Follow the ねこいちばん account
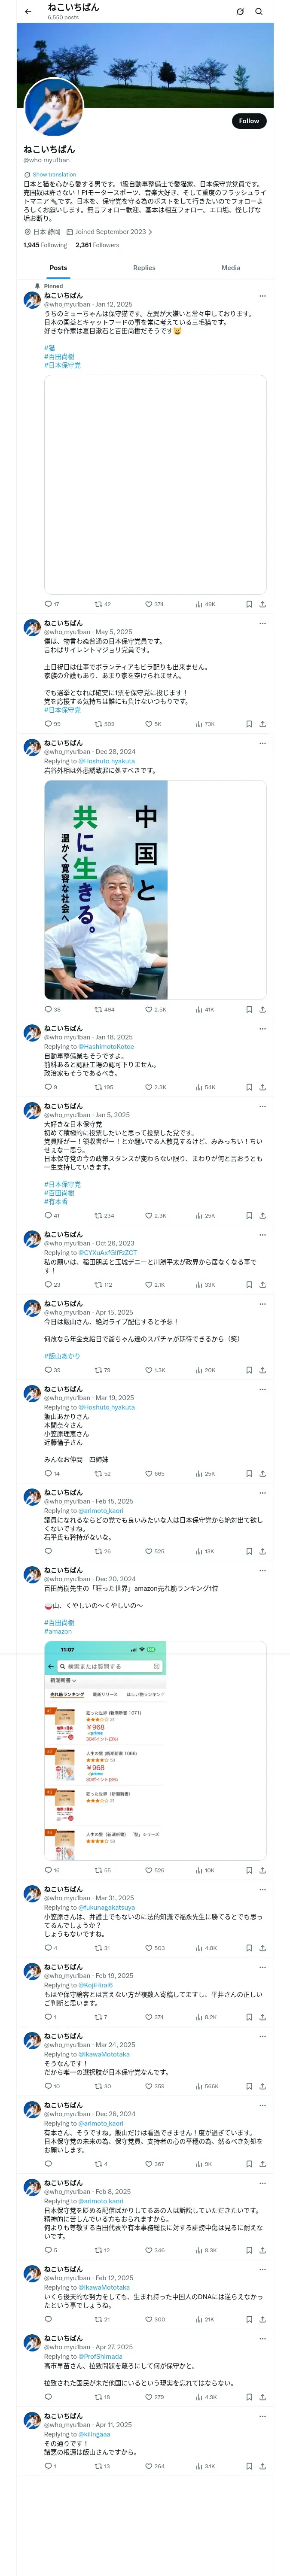 point(249,121)
